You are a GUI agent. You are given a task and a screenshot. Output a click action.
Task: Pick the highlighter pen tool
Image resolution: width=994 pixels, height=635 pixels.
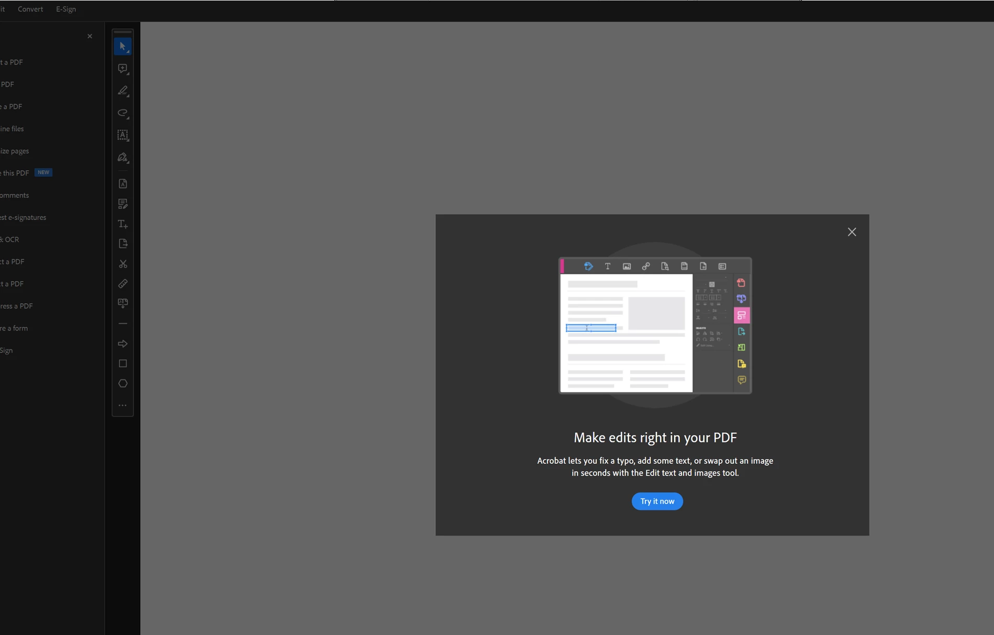(122, 91)
